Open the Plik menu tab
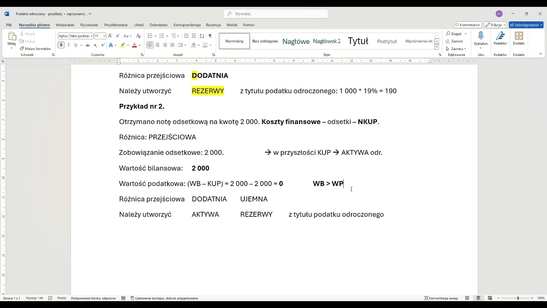The height and width of the screenshot is (308, 547). click(9, 25)
